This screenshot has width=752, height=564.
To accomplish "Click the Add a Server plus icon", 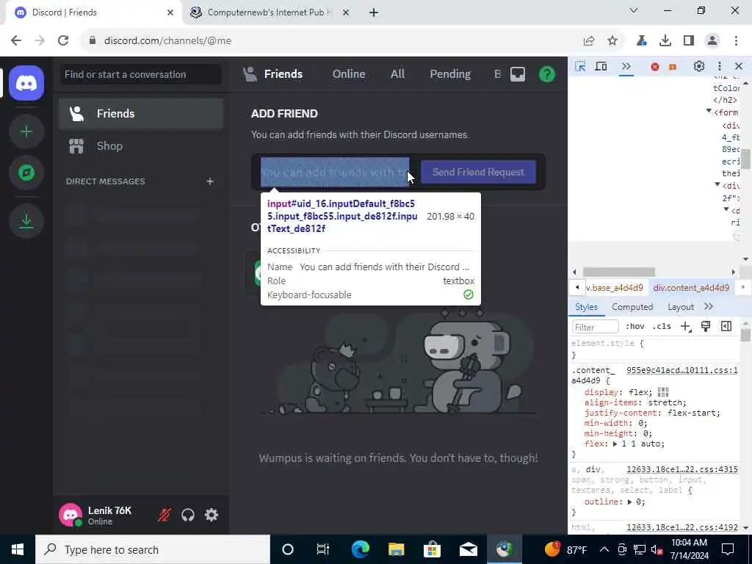I will click(26, 131).
